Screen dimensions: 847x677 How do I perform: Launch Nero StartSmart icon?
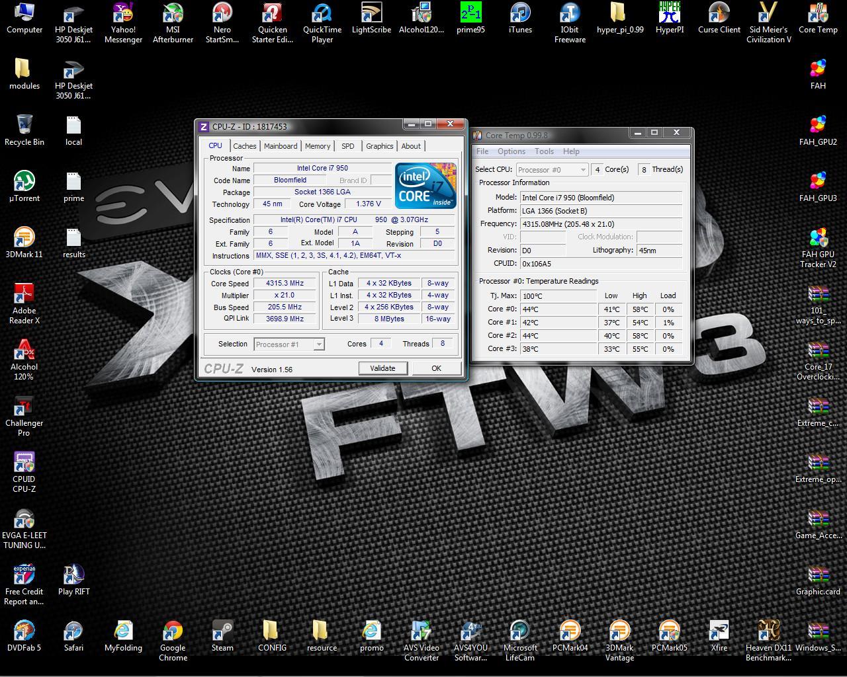tap(222, 23)
